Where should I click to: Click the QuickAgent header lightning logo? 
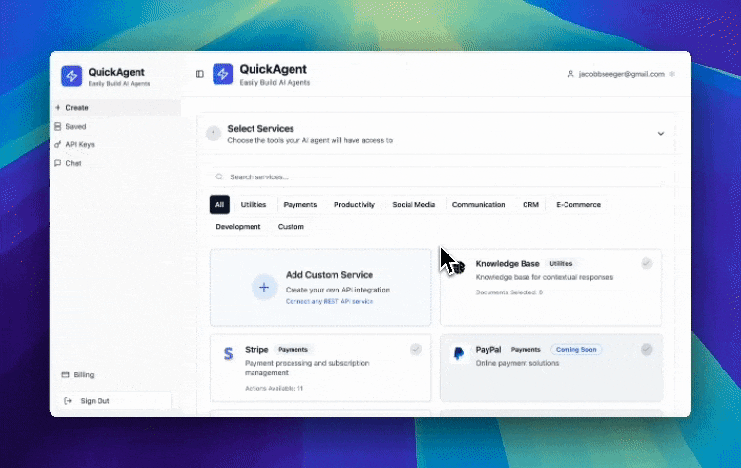(222, 74)
